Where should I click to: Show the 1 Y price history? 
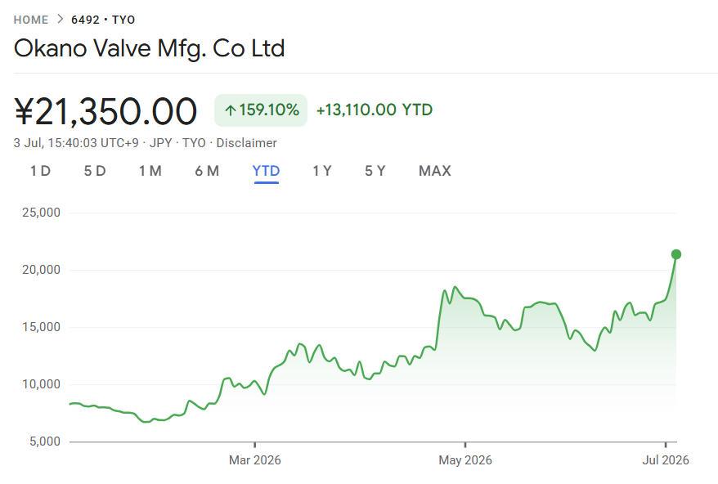tap(322, 171)
